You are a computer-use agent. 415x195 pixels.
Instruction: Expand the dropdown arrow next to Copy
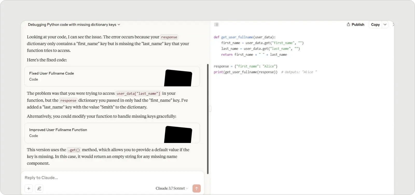[x=385, y=25]
